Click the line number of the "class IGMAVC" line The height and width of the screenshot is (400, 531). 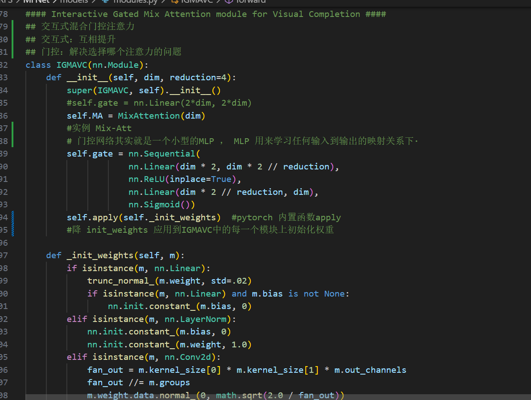[x=4, y=65]
